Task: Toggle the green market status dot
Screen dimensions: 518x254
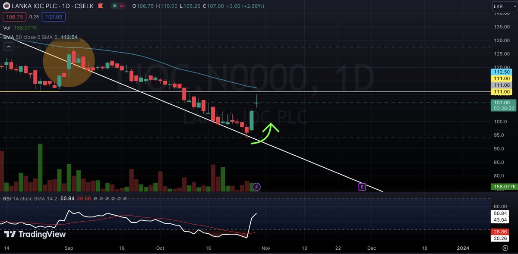Action: [x=114, y=6]
